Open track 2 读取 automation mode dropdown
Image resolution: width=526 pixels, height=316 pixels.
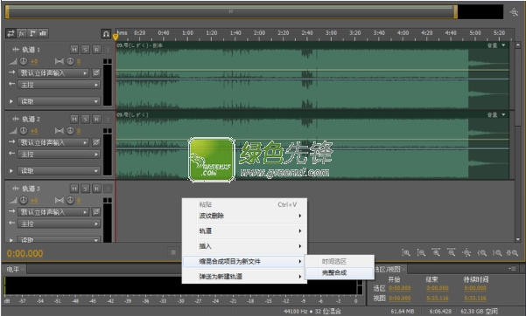pos(60,171)
